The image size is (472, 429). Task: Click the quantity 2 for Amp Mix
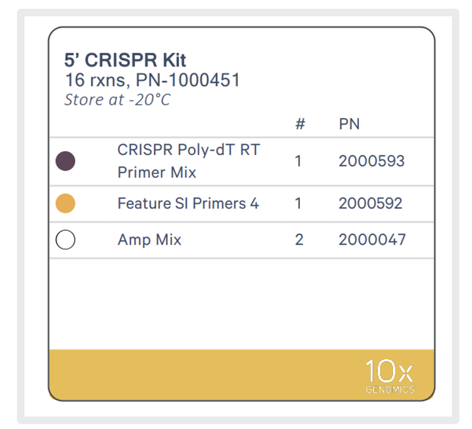click(299, 240)
